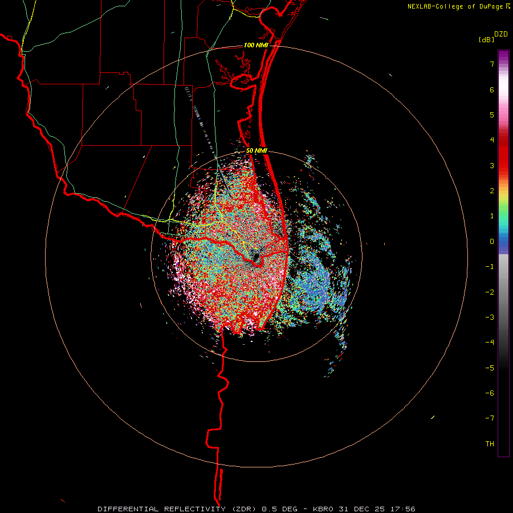Click the -4 value on the color scale
The image size is (513, 513).
490,343
